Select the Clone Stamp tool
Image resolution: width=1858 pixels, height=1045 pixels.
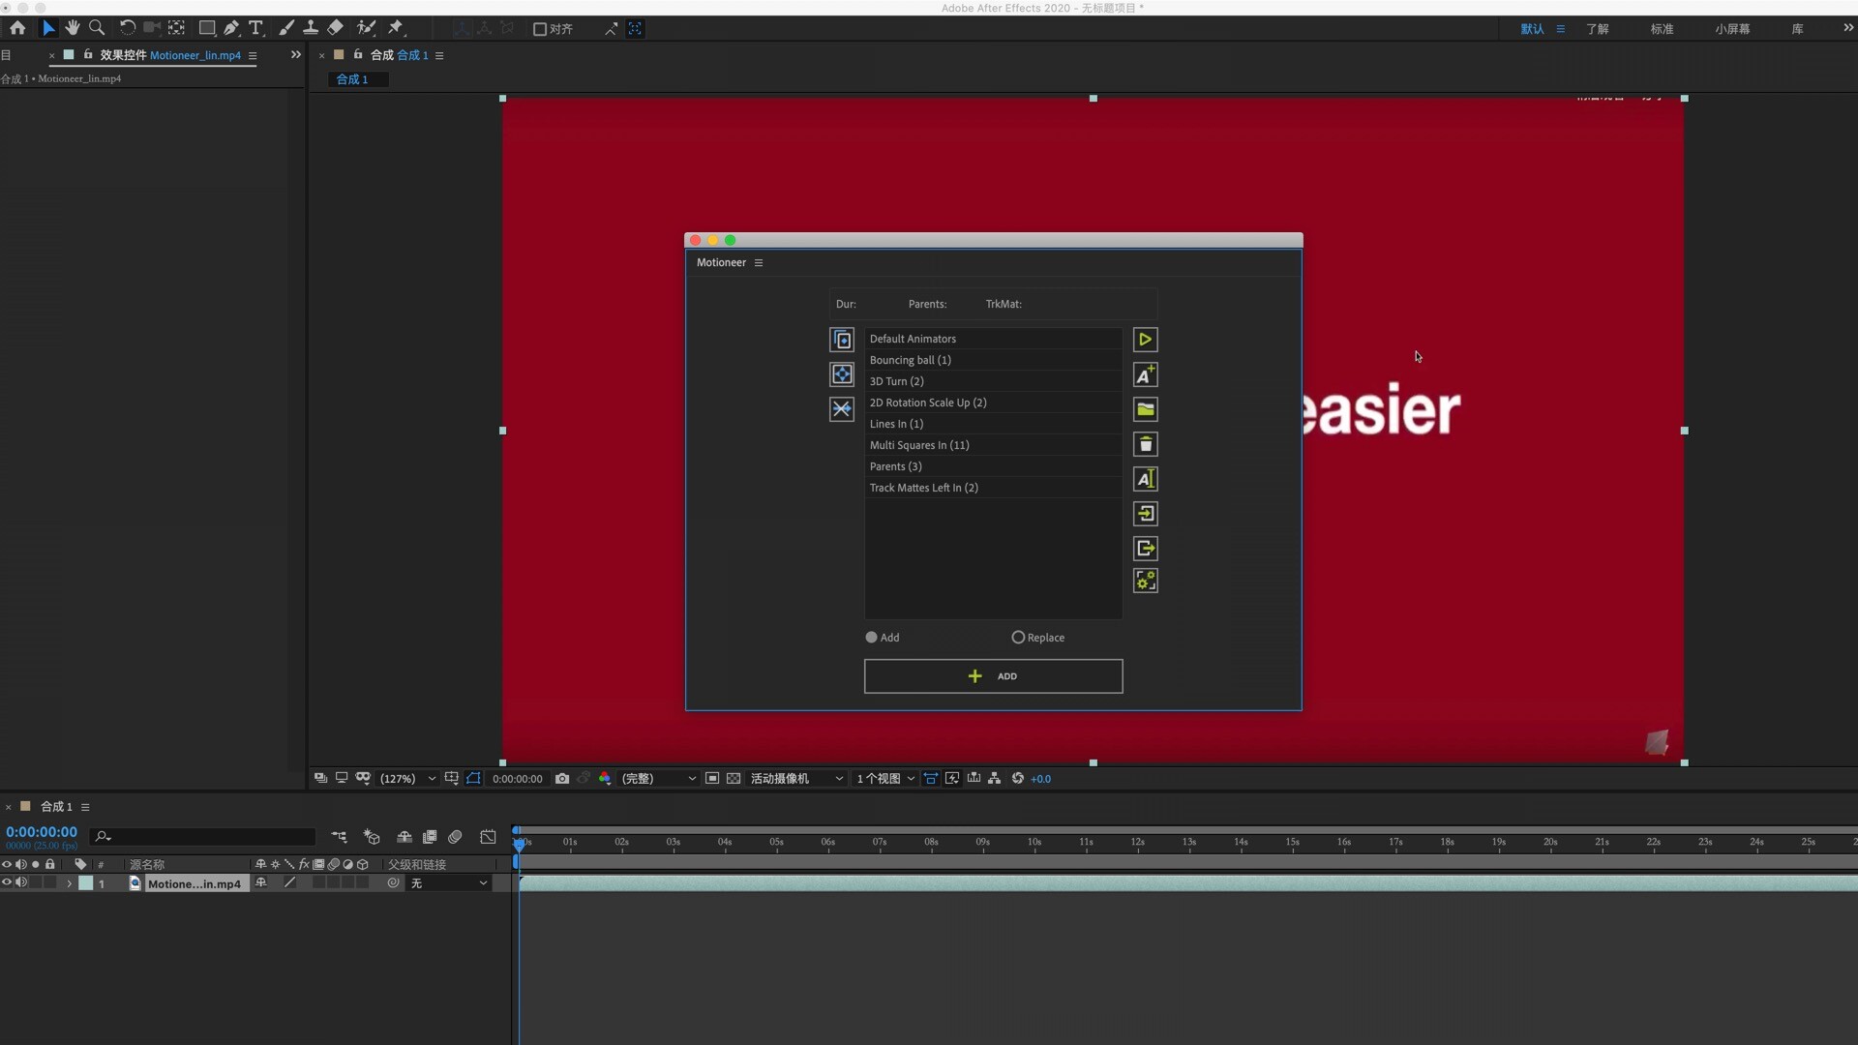tap(311, 28)
